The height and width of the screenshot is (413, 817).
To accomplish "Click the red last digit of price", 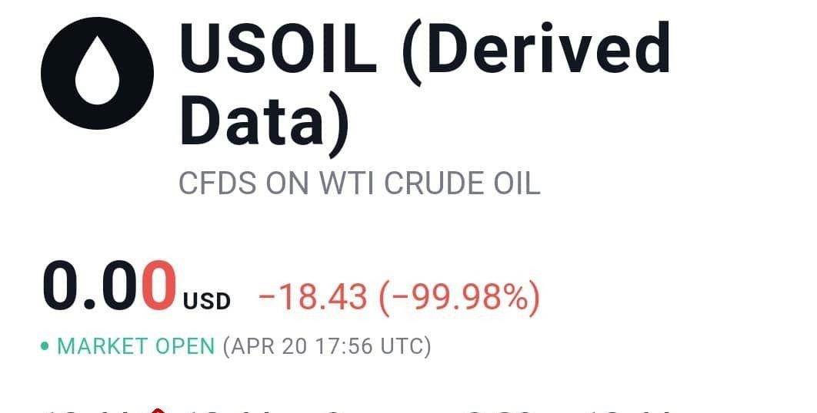I will point(158,286).
